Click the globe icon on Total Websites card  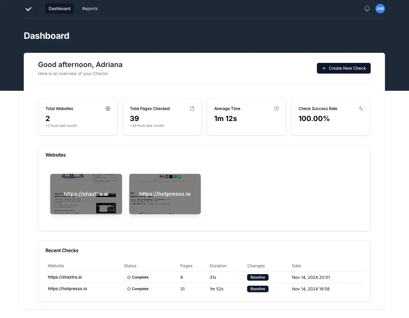click(x=108, y=109)
